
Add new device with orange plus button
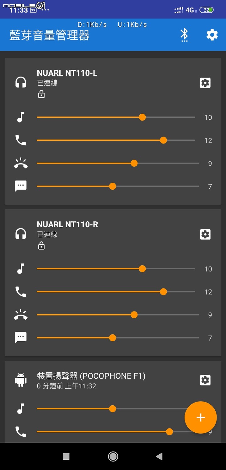coord(201,417)
